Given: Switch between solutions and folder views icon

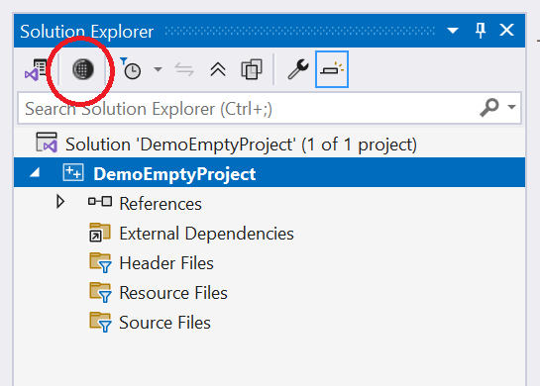Looking at the screenshot, I should 36,70.
